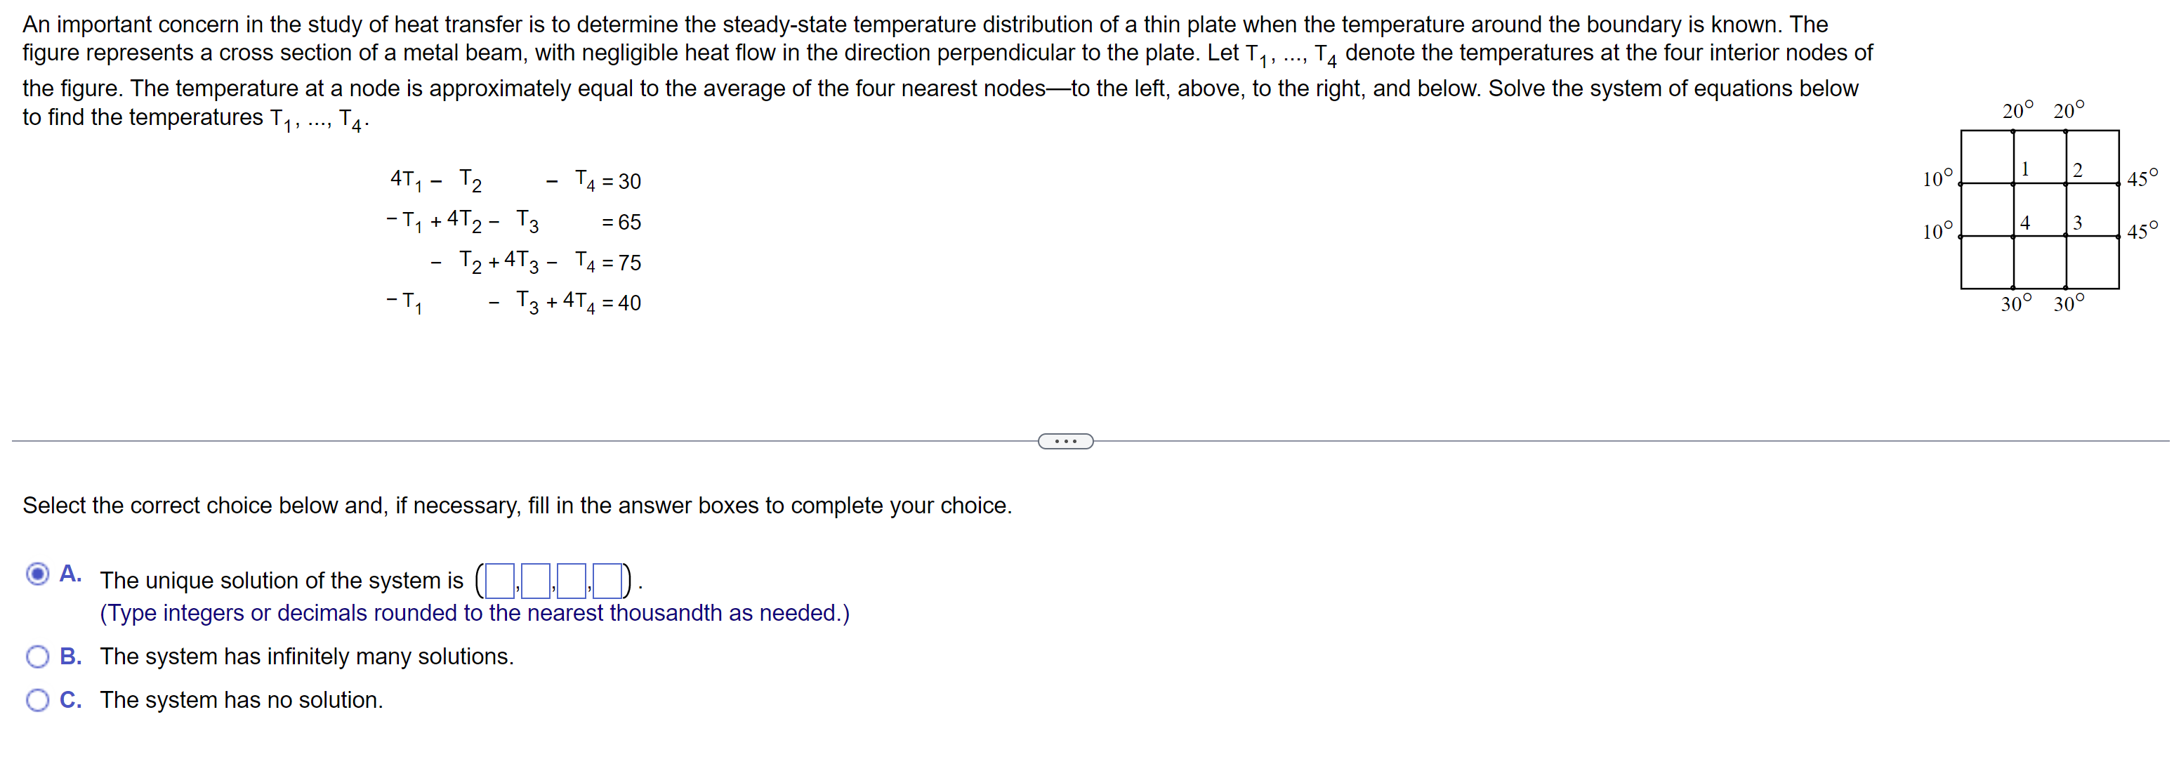Viewport: 2174px width, 764px height.
Task: Select answer choice A radio button
Action: pos(37,574)
